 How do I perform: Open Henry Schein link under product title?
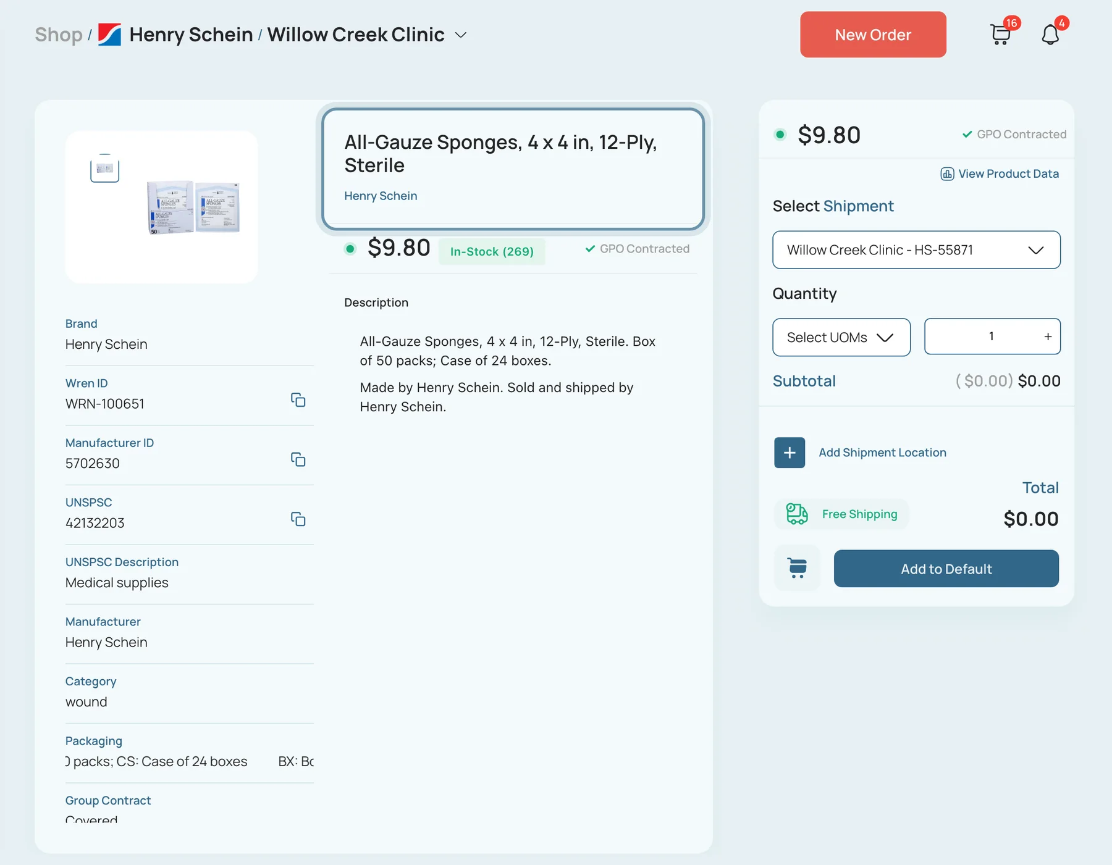[x=381, y=196]
